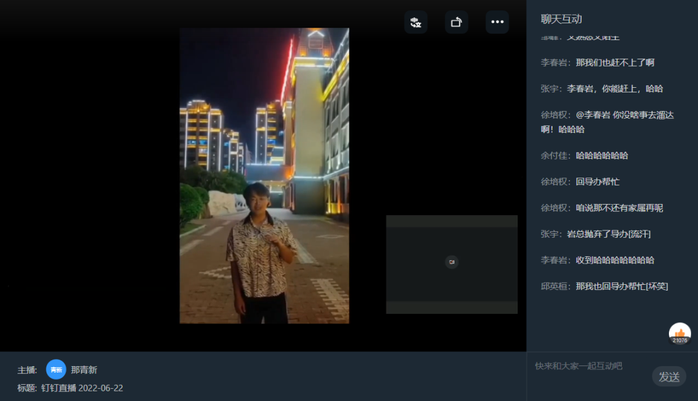The image size is (698, 401).
Task: Open the three-dots more options menu
Action: click(x=497, y=23)
